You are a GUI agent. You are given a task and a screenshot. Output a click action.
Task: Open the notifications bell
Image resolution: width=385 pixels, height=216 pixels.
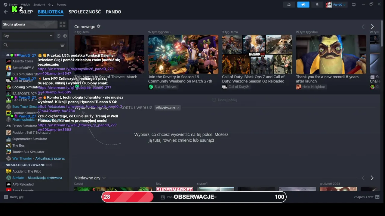pos(317,4)
